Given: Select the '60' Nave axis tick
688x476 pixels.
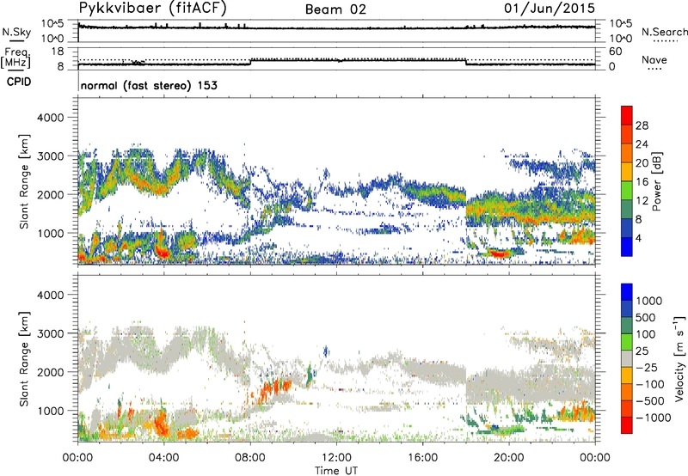Looking at the screenshot, I should [x=615, y=52].
